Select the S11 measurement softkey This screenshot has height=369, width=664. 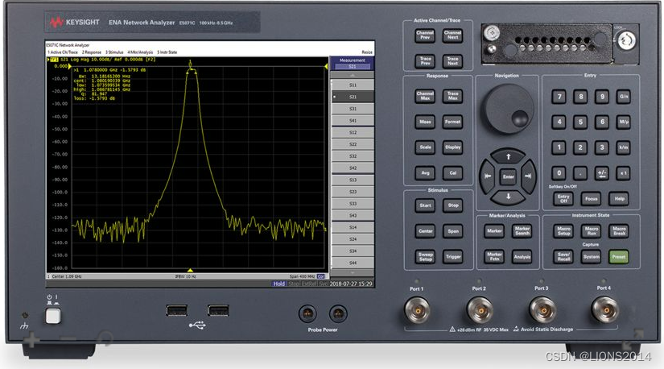click(x=353, y=85)
